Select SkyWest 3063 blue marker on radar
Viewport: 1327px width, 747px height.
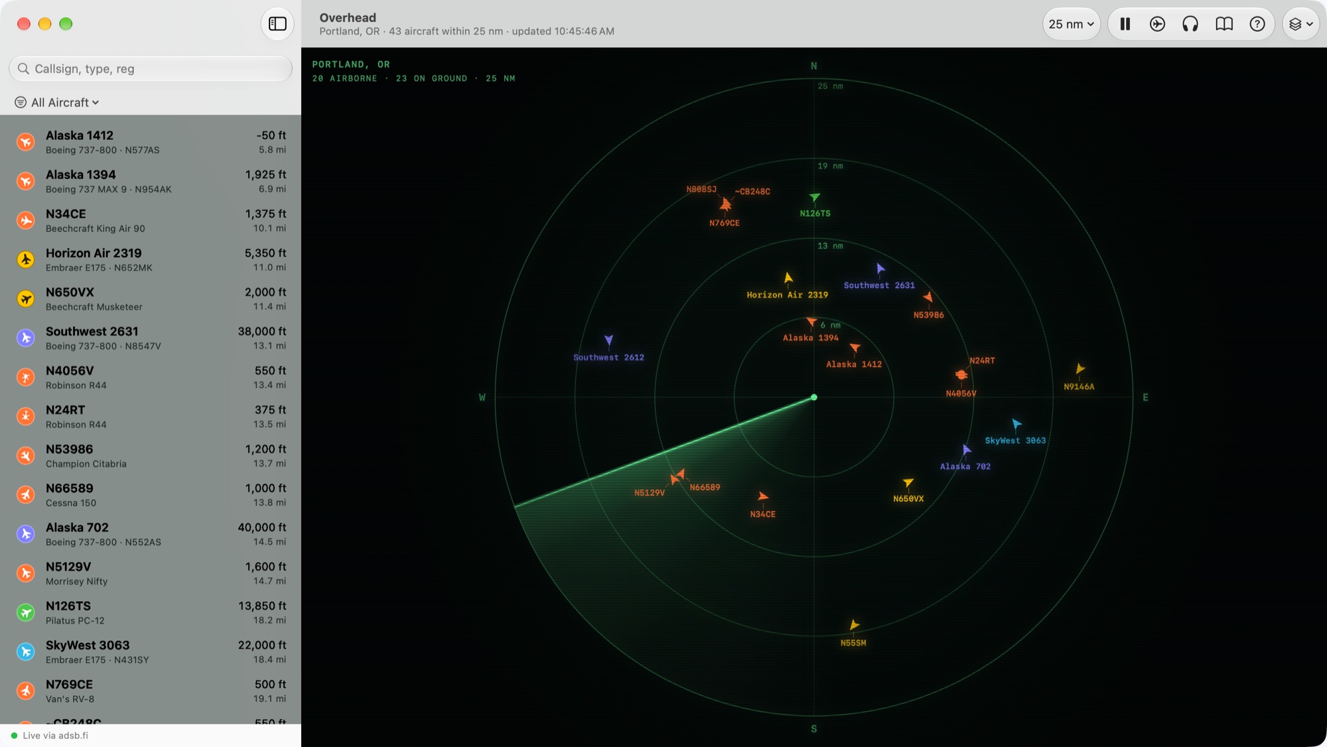pyautogui.click(x=1016, y=423)
